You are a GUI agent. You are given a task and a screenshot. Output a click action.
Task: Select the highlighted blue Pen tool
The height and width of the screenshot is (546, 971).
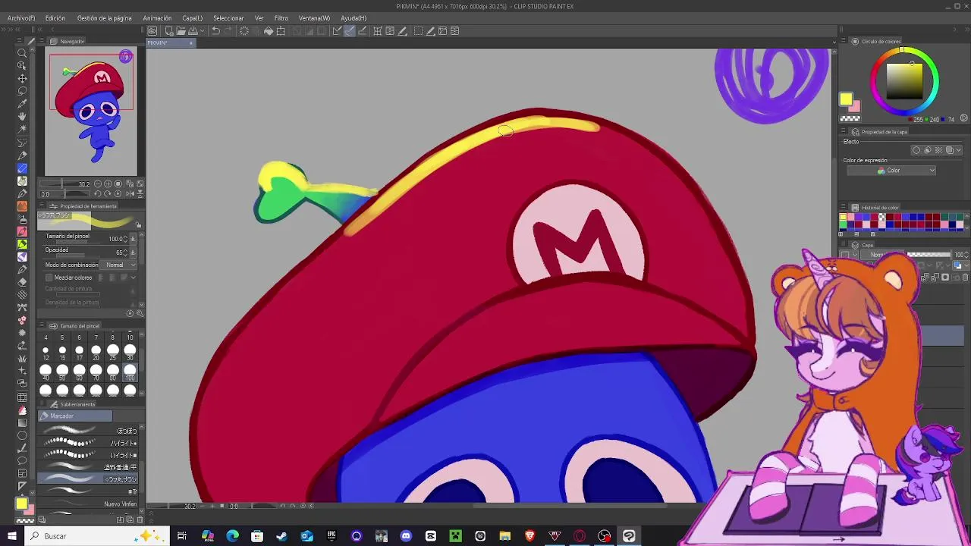[x=22, y=168]
